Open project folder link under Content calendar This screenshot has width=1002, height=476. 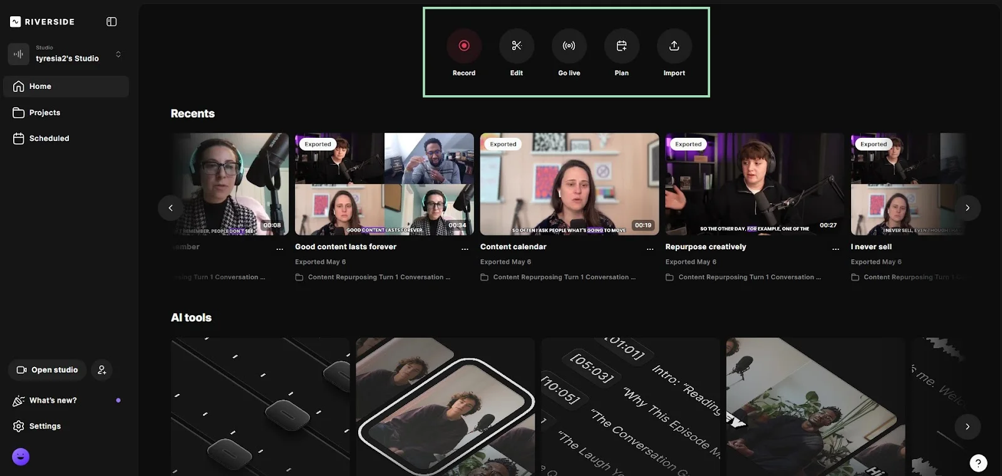(558, 277)
